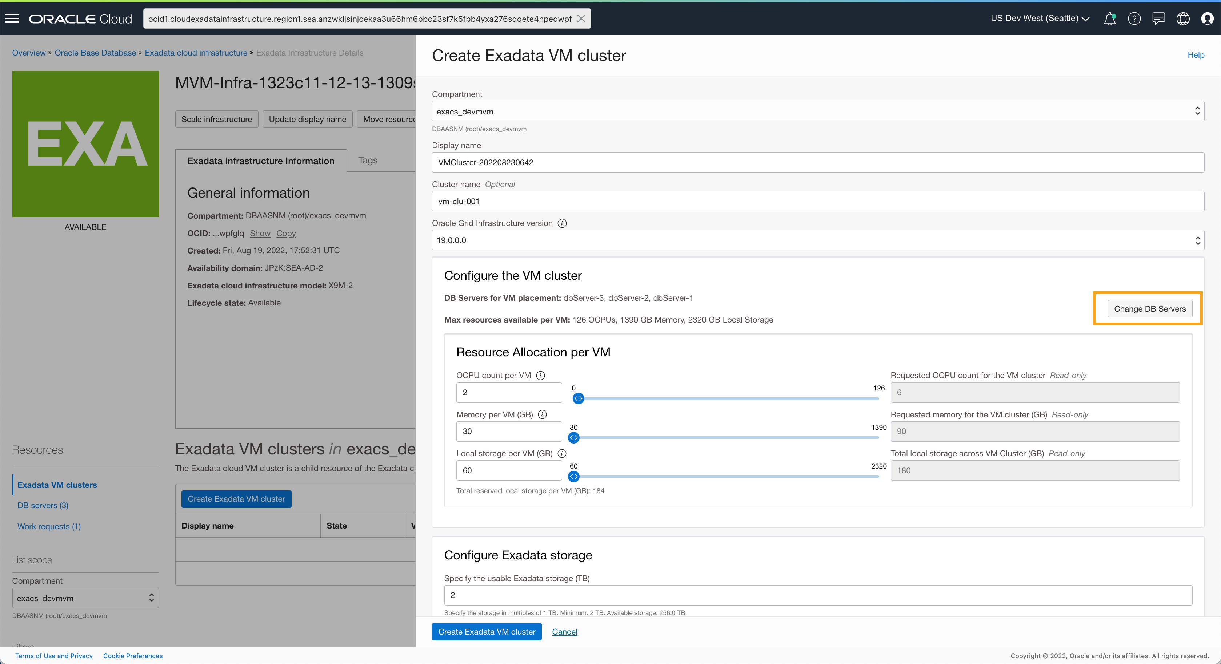
Task: Open the feedback chat icon
Action: coord(1158,19)
